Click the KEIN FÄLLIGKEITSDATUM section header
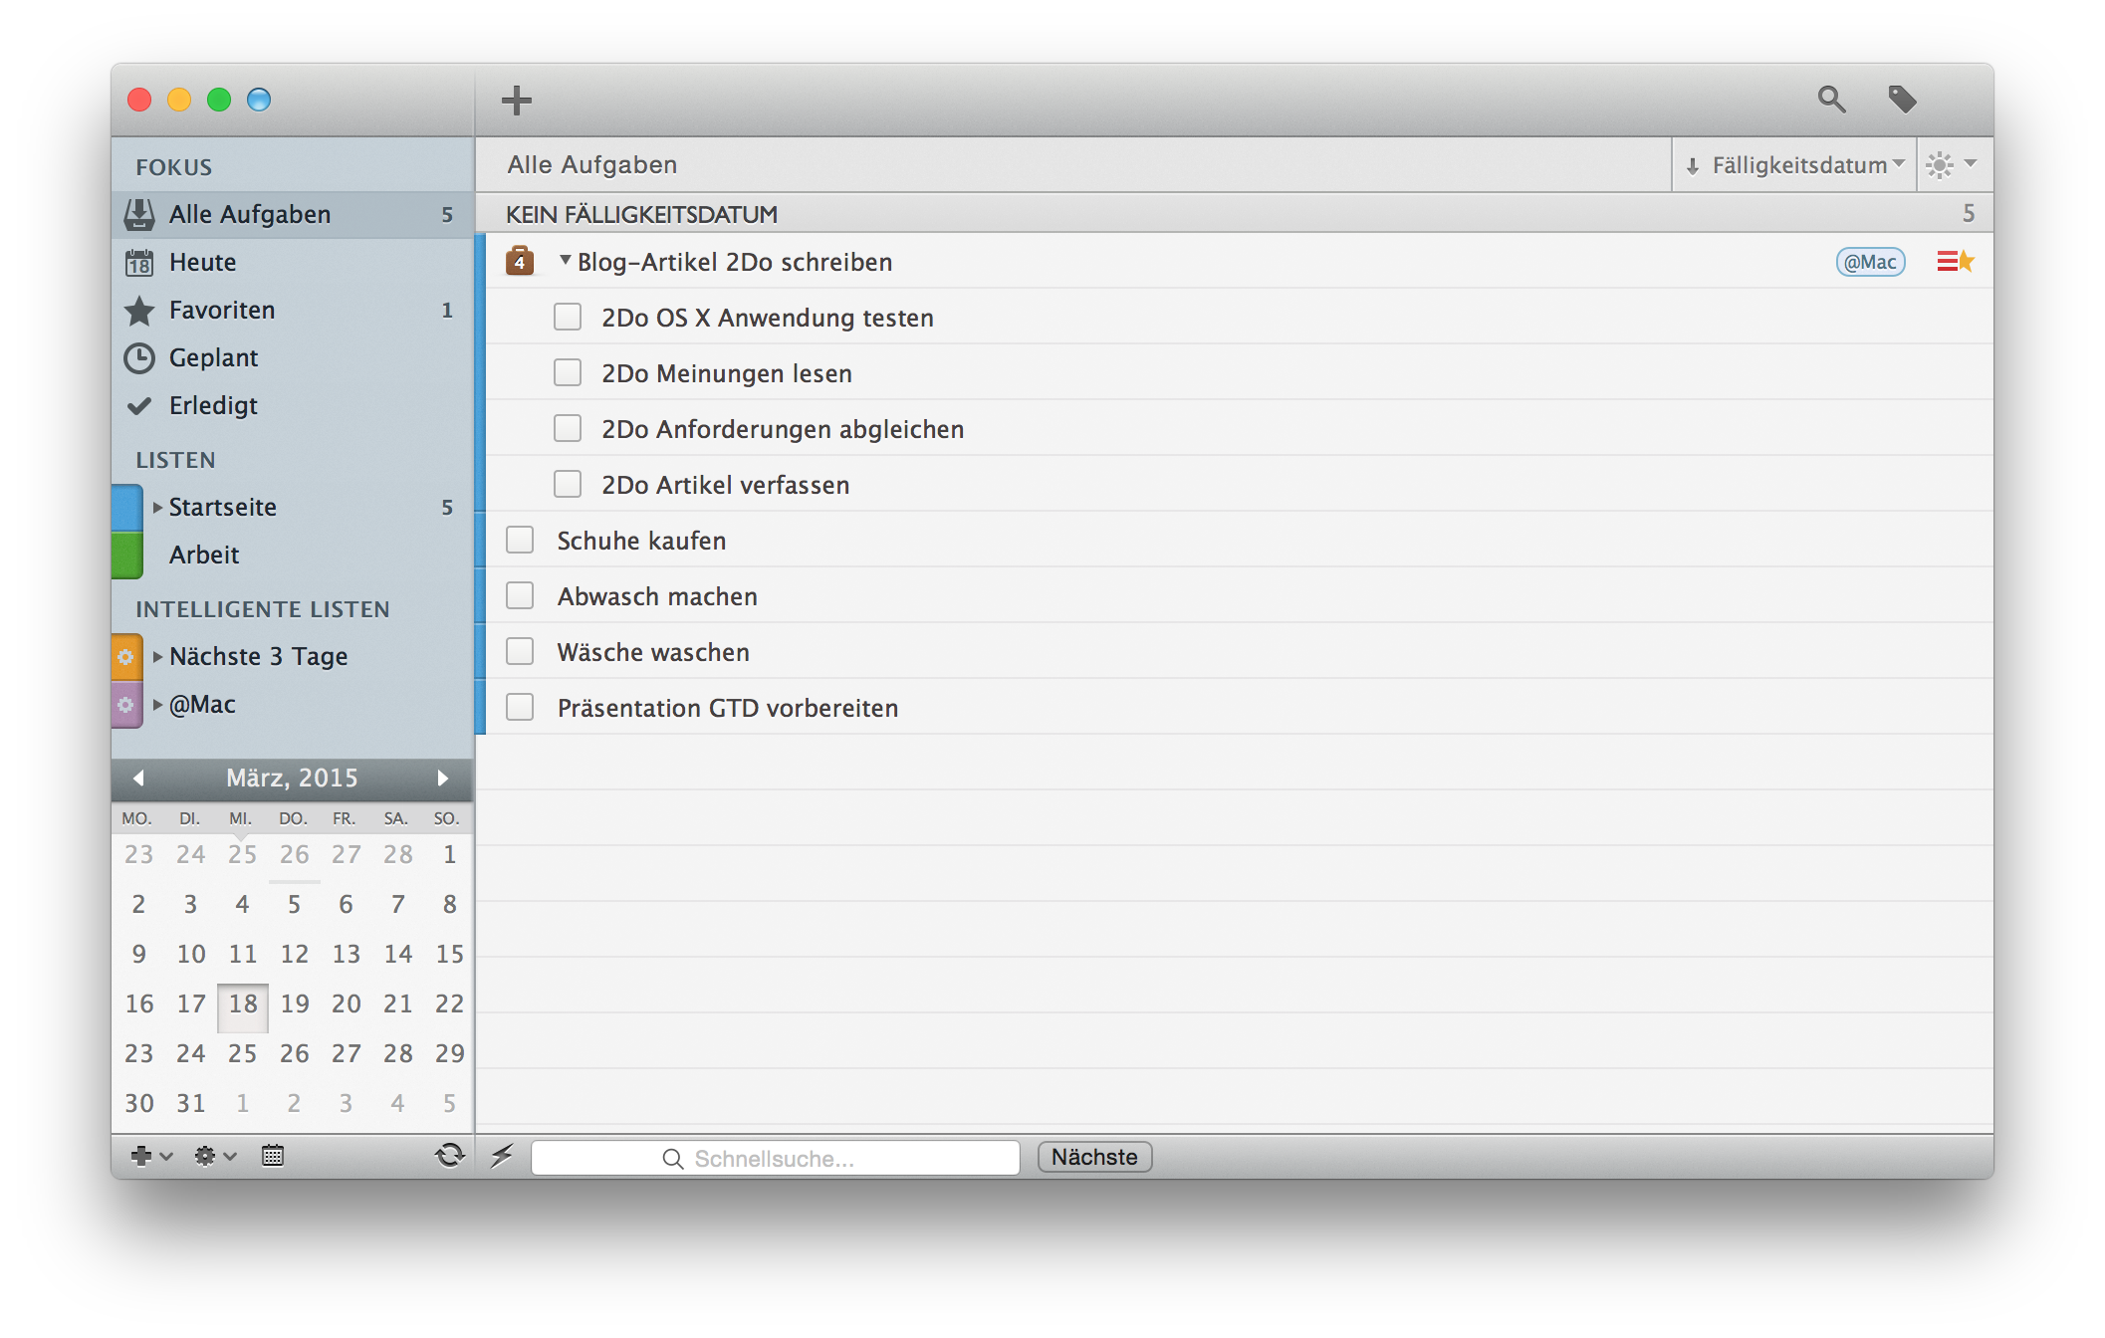 pyautogui.click(x=1235, y=214)
